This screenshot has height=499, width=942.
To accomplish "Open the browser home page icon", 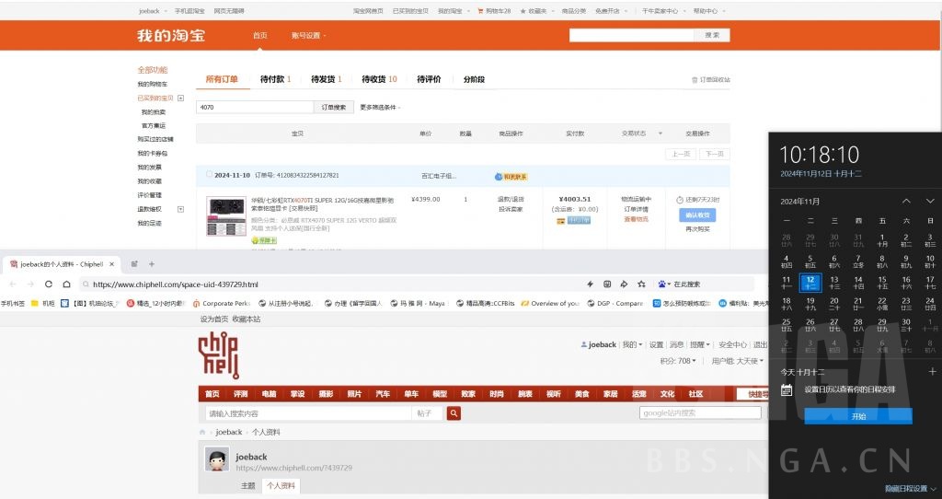I will 66,284.
